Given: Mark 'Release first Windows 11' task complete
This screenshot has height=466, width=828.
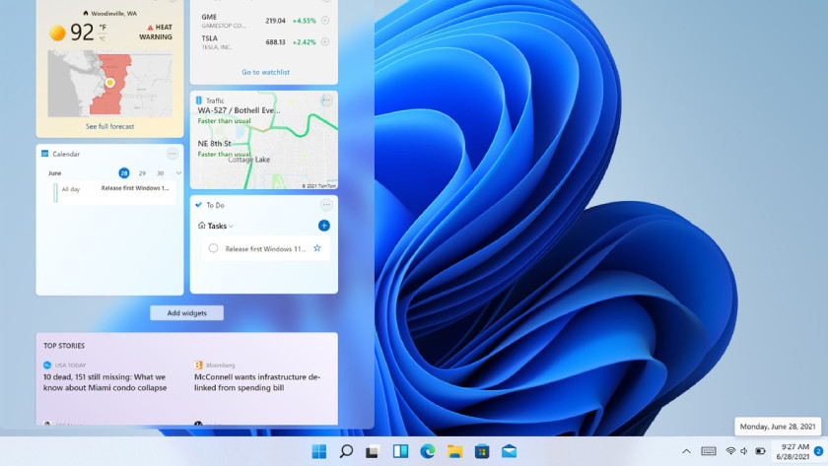Looking at the screenshot, I should point(213,248).
